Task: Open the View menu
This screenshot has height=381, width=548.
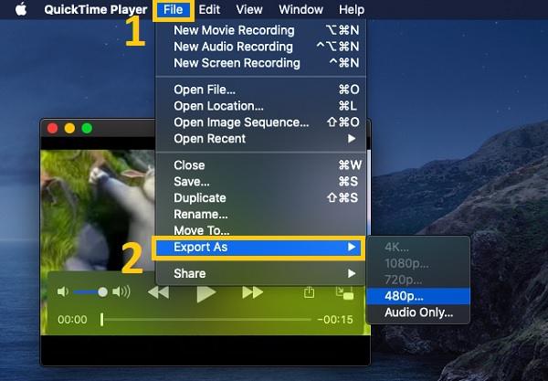Action: 248,9
